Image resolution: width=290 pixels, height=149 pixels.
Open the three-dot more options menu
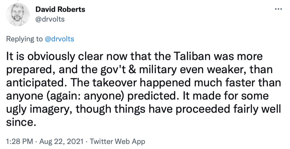coord(278,9)
